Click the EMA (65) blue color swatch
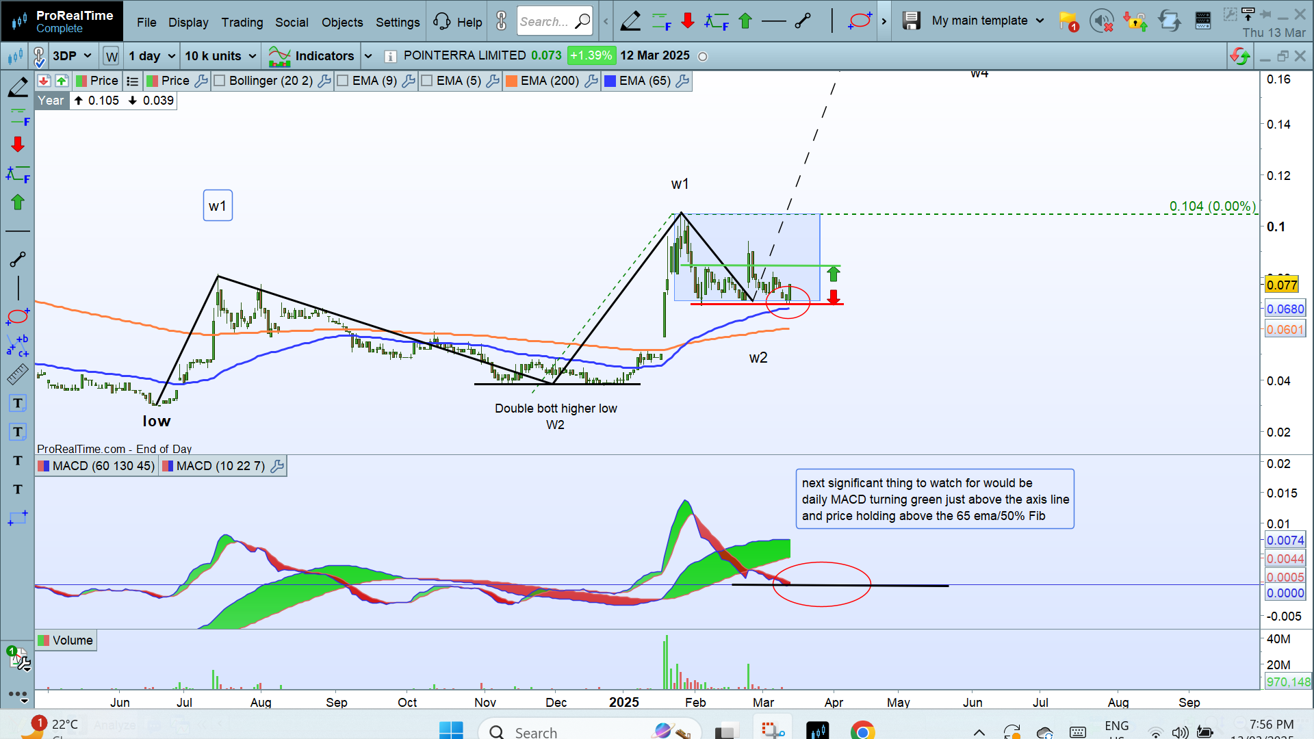 click(x=610, y=81)
